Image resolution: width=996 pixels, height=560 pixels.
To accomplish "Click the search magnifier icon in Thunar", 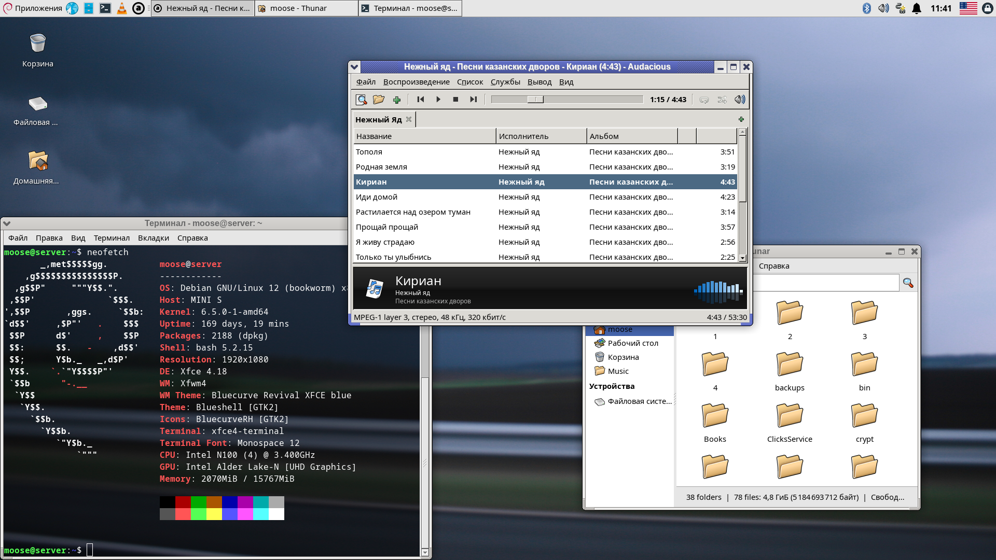I will (908, 283).
